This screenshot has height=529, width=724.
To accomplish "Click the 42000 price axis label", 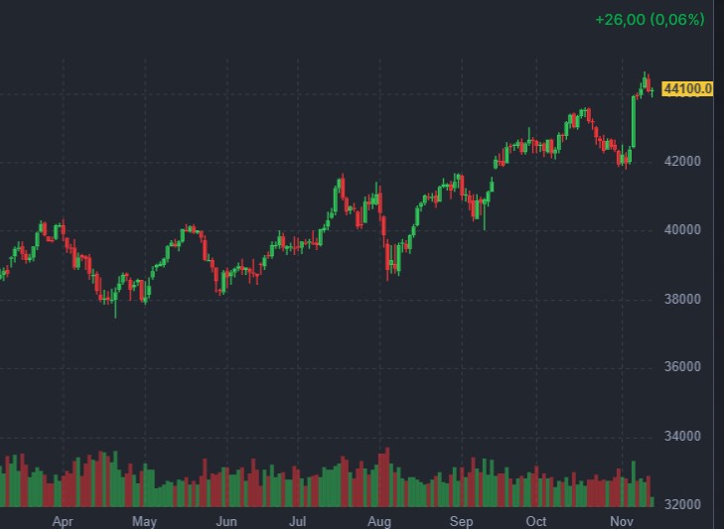I will 683,161.
